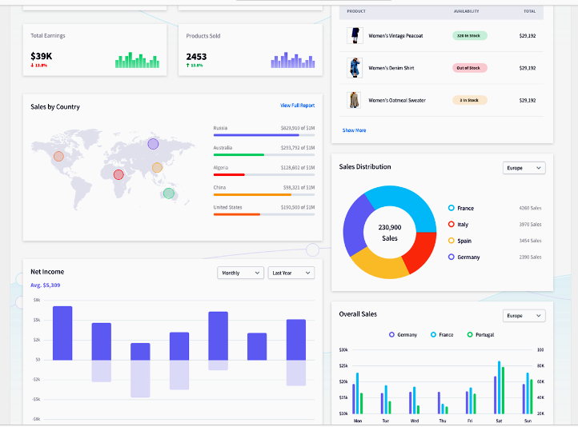Image resolution: width=578 pixels, height=427 pixels.
Task: Click the yellow China map marker
Action: pyautogui.click(x=157, y=167)
